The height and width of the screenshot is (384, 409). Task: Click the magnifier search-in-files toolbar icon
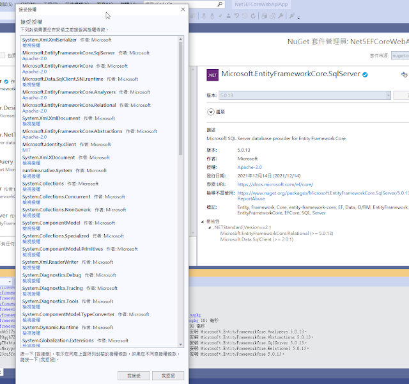point(272,16)
